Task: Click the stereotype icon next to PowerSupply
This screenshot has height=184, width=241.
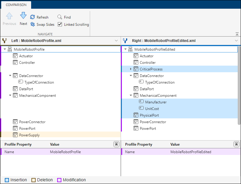Action: [15, 135]
